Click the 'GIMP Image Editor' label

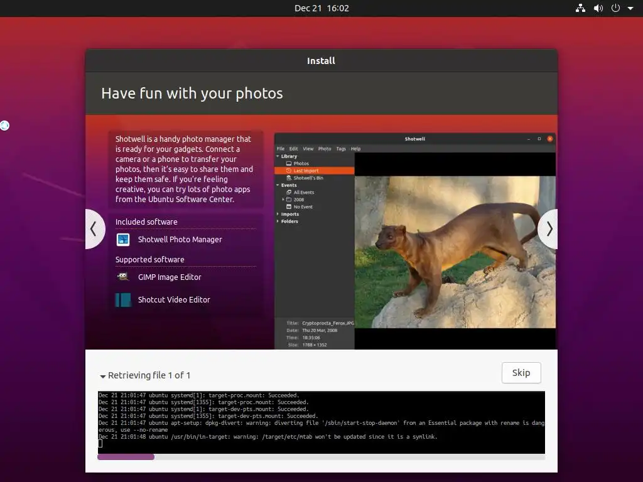[170, 277]
